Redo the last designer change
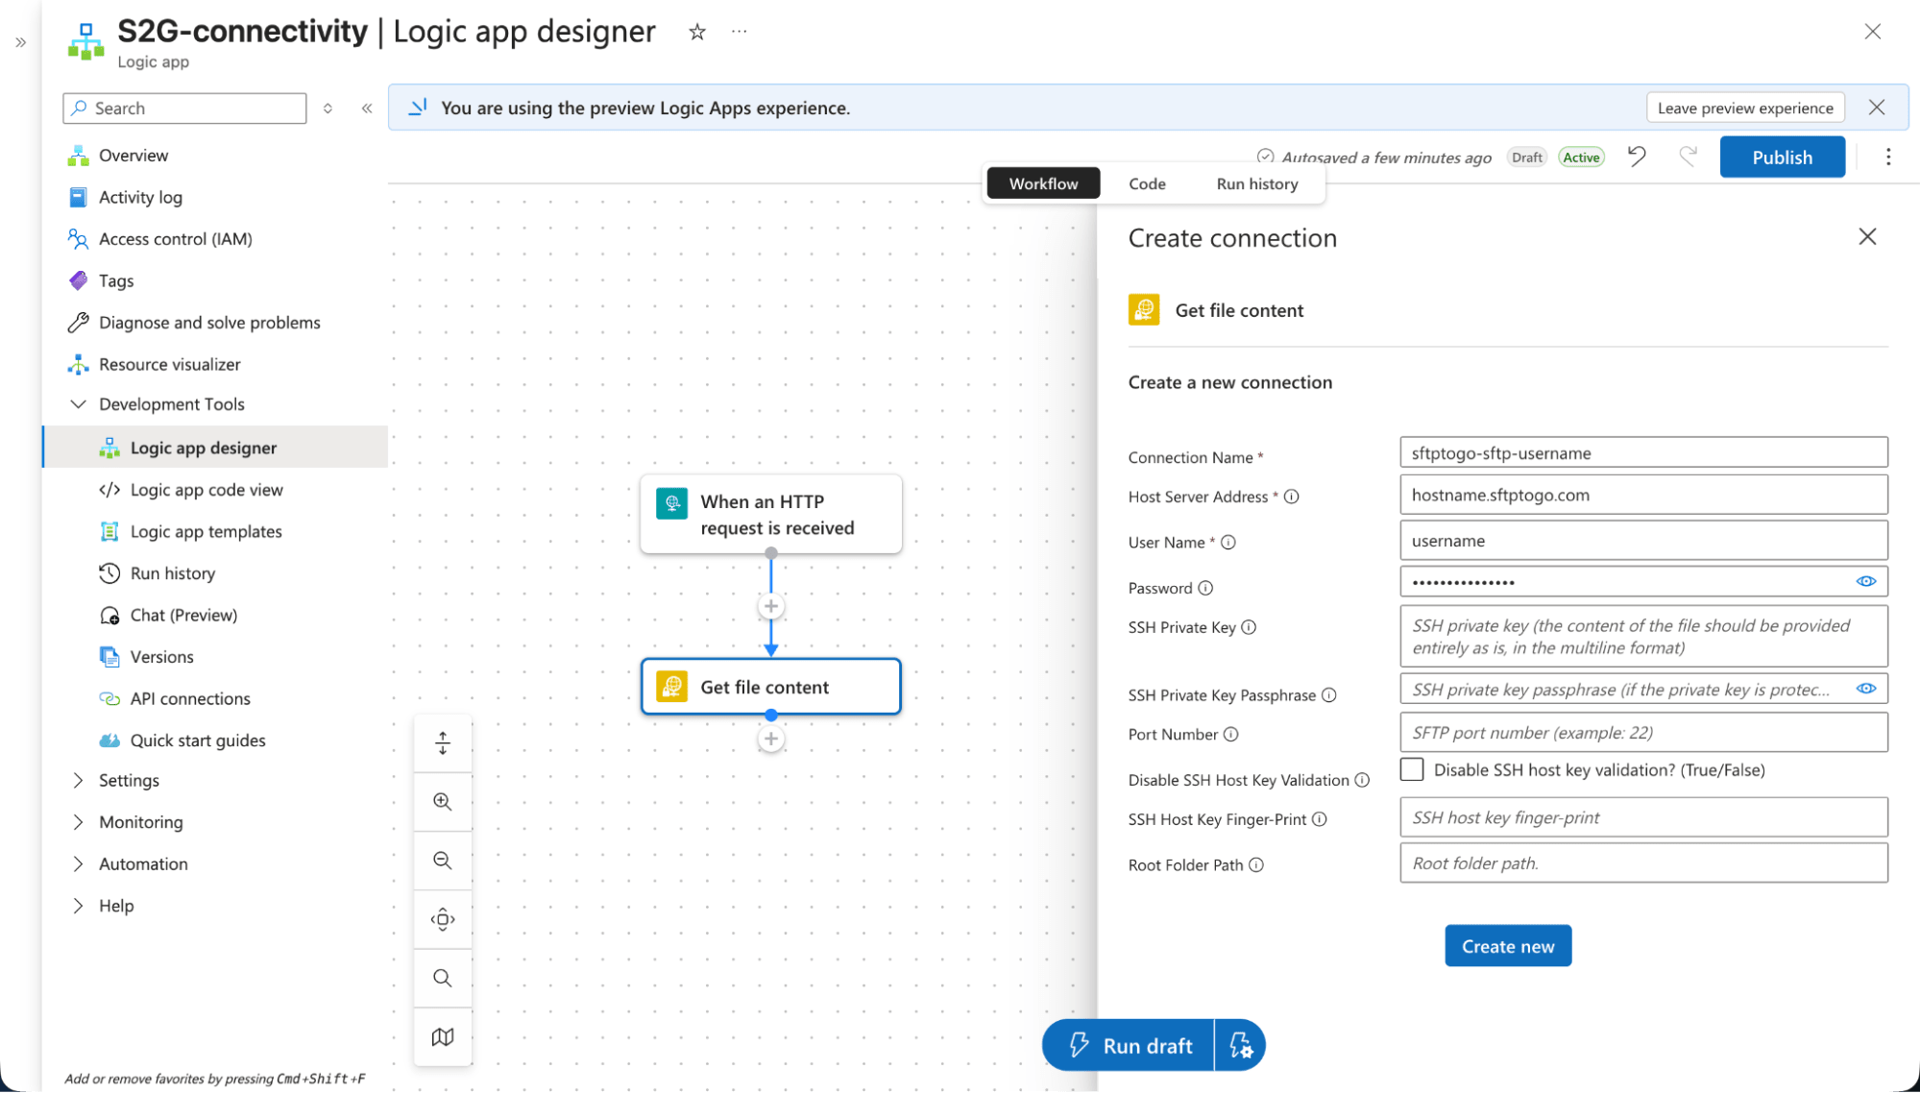 [1688, 157]
